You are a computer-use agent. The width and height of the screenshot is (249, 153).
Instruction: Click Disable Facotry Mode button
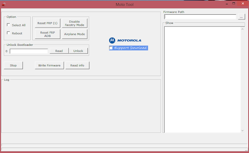[74, 23]
